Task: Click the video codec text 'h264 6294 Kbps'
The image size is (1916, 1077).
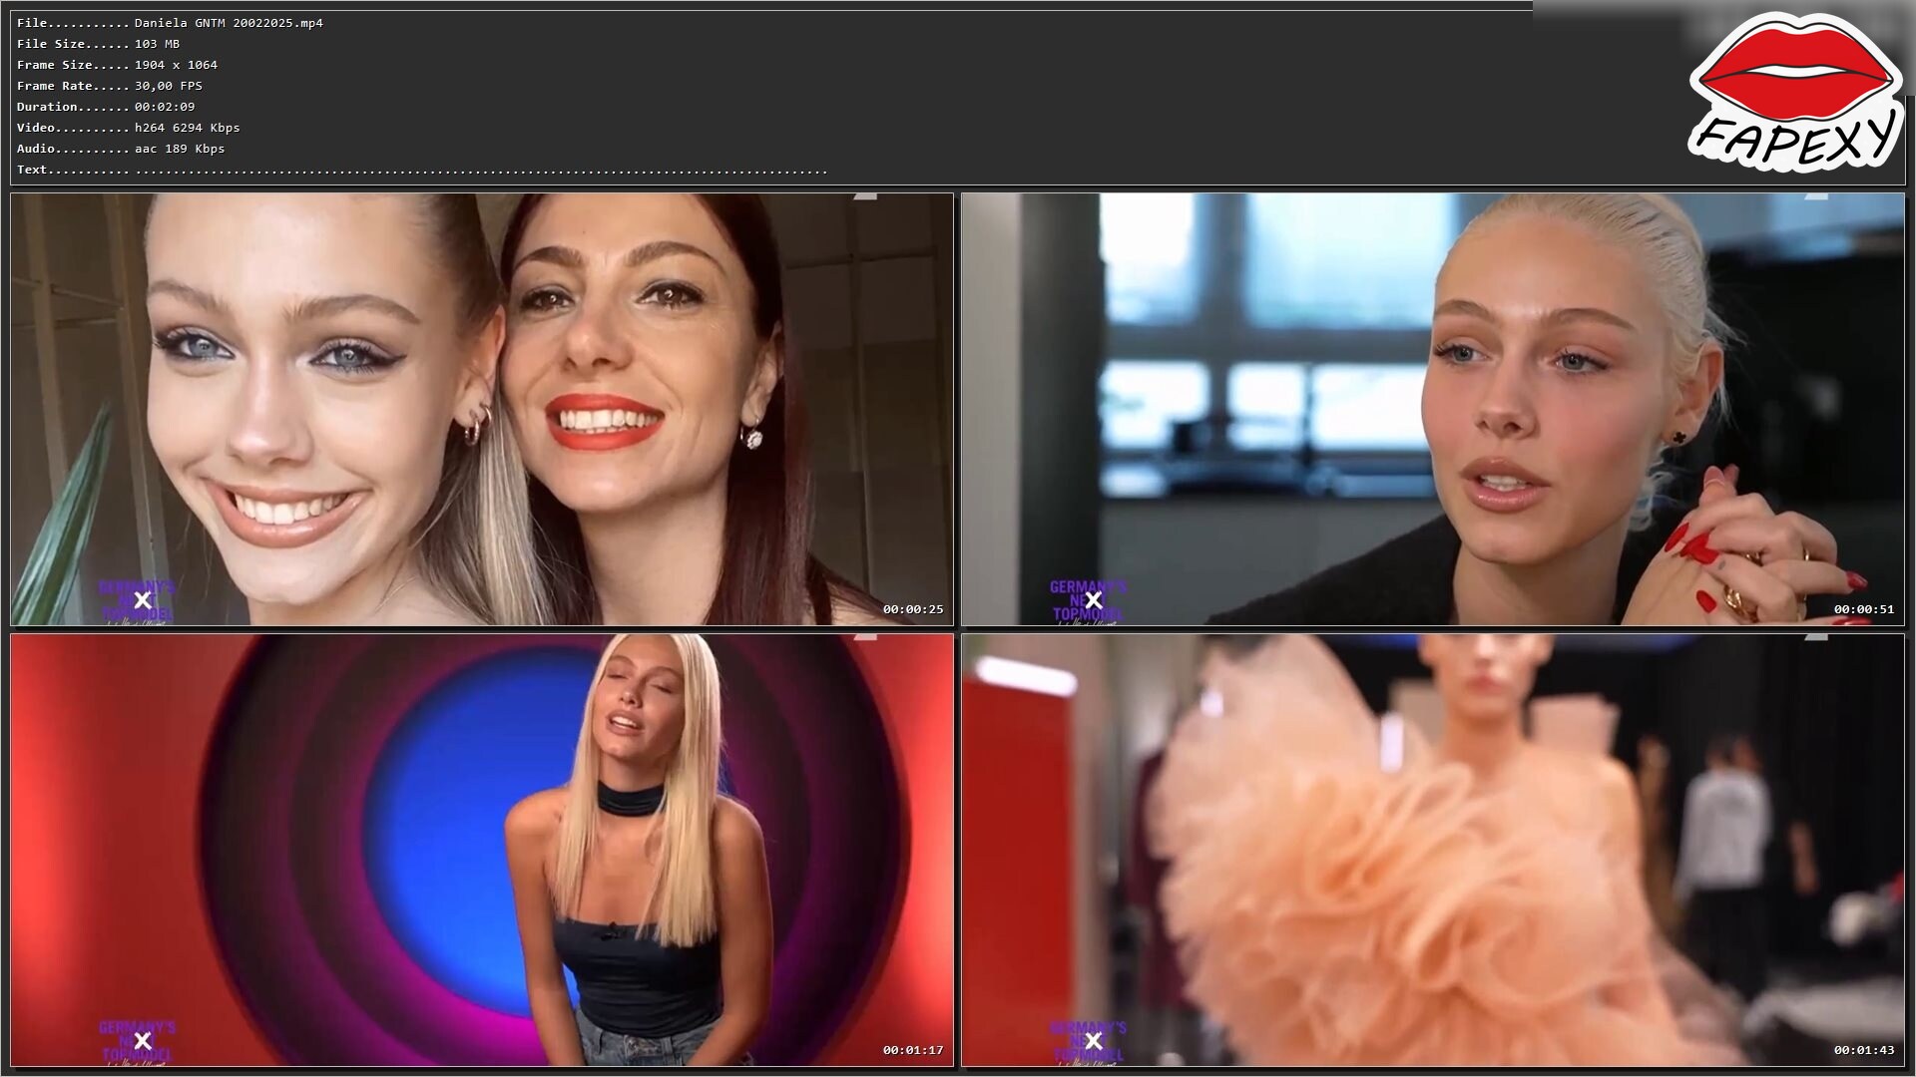Action: tap(188, 128)
